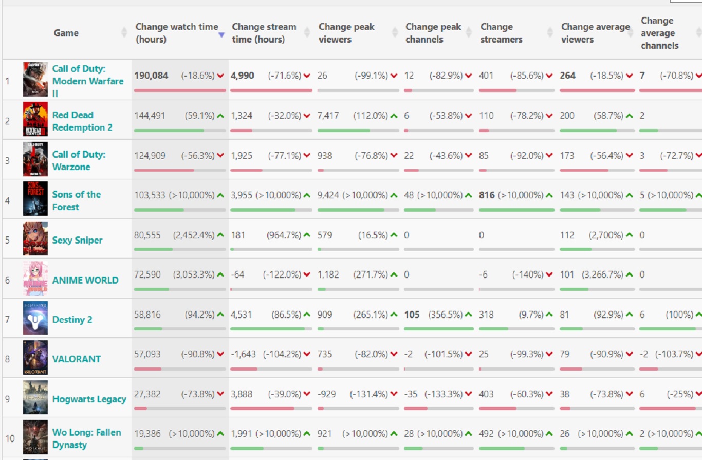Sort by Change peak channels header
The width and height of the screenshot is (702, 460).
pos(433,33)
